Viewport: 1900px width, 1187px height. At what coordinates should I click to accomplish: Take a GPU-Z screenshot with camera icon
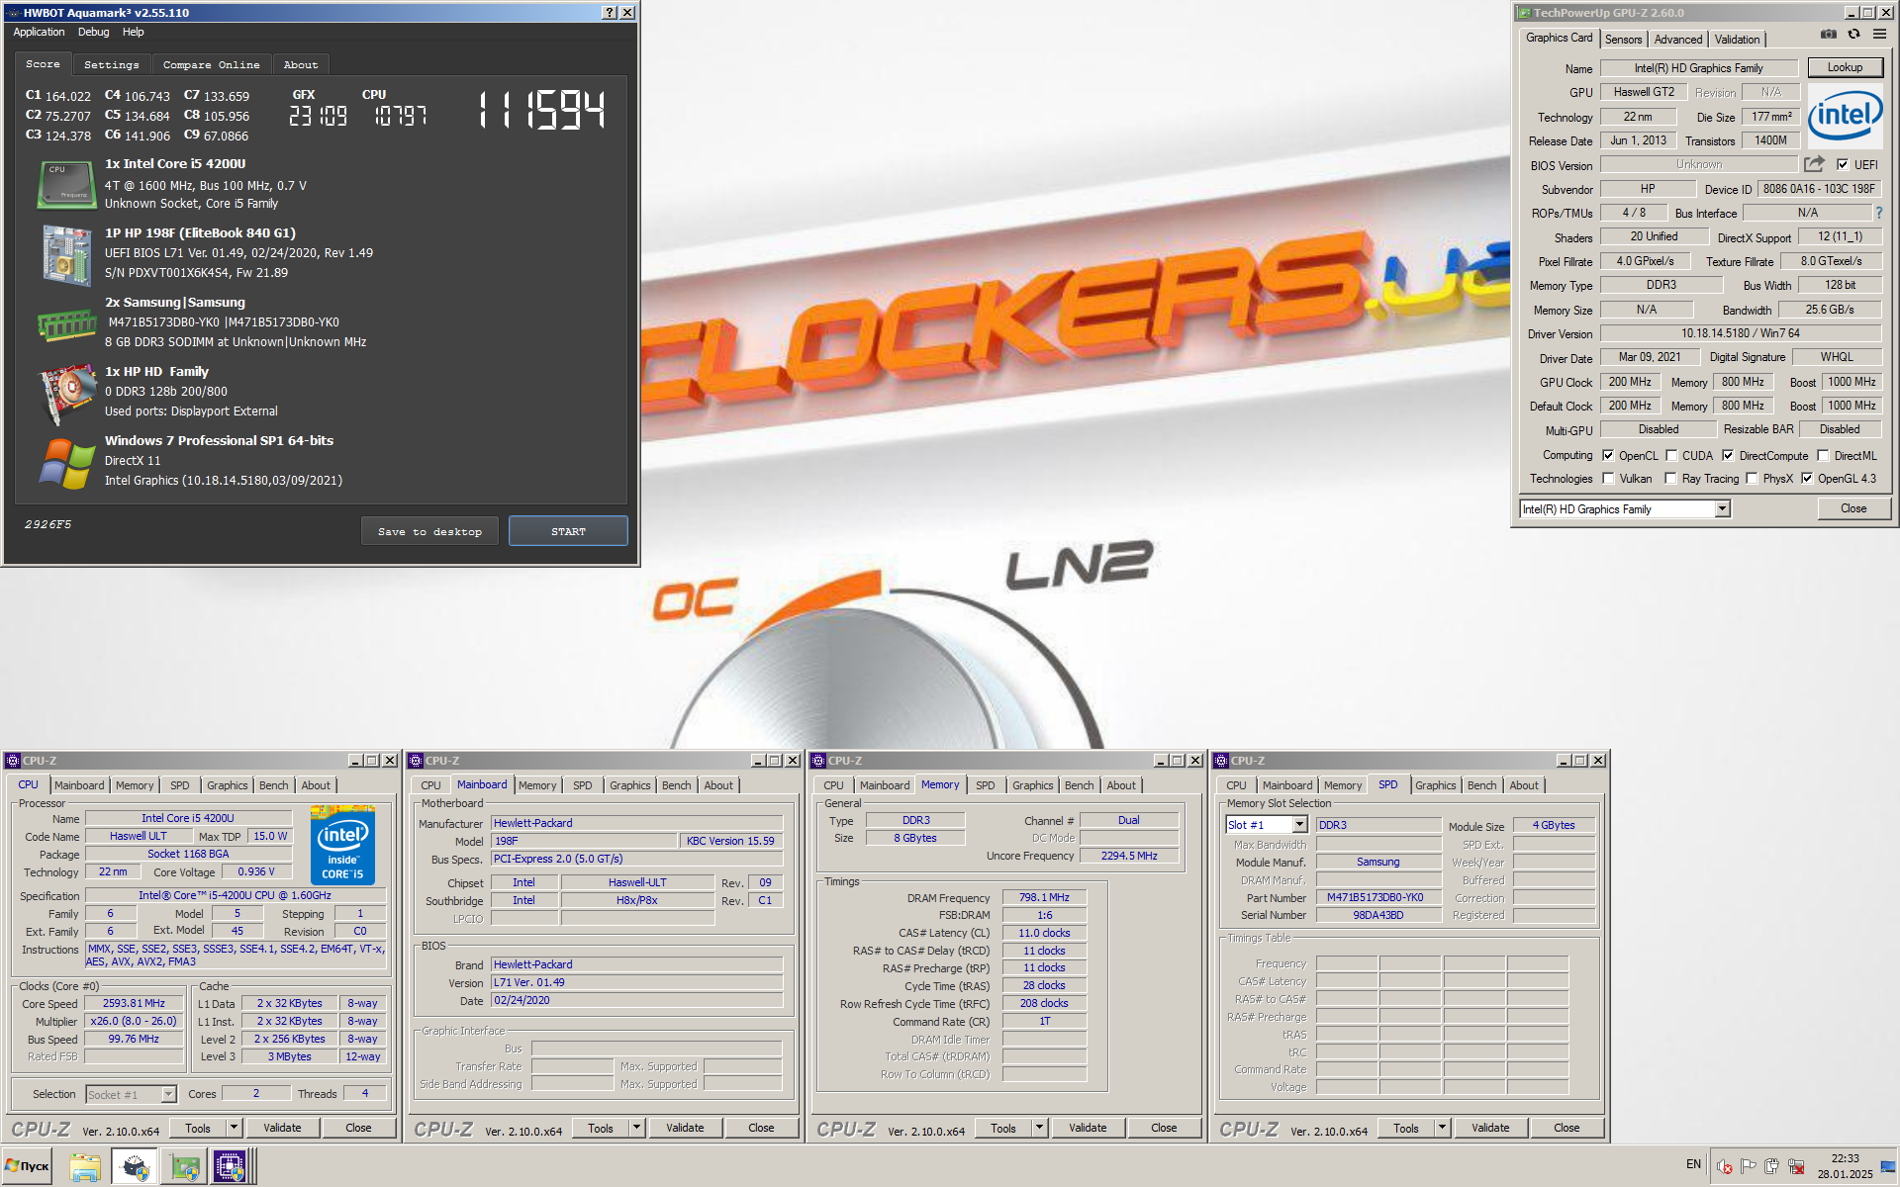pos(1828,35)
